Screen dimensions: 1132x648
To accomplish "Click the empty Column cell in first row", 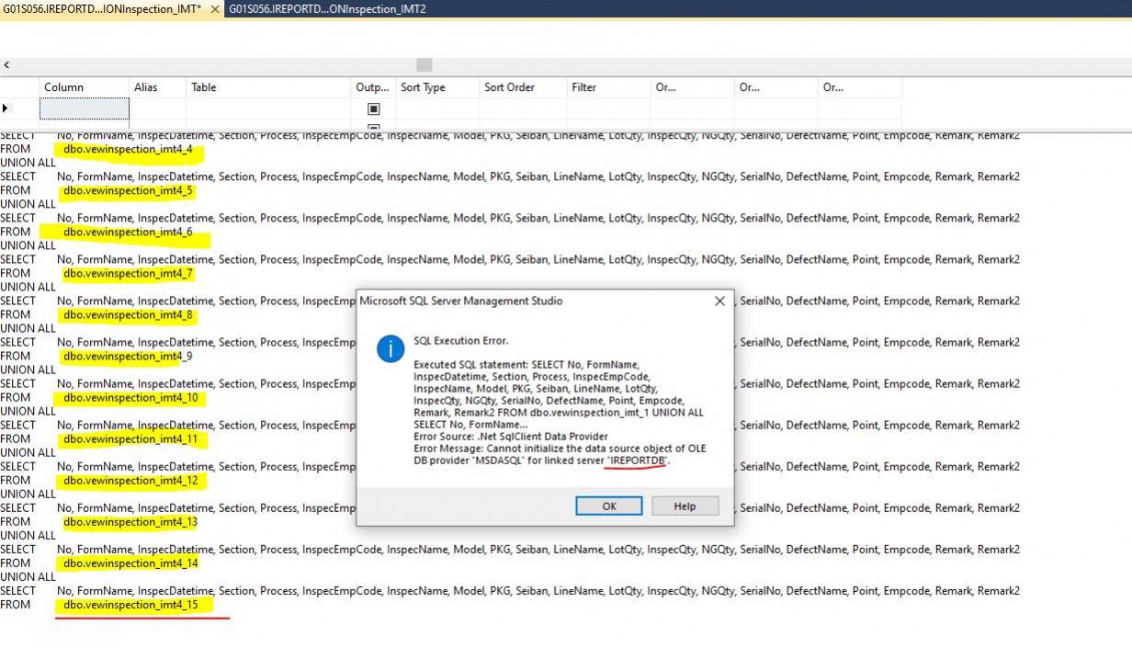I will point(84,108).
